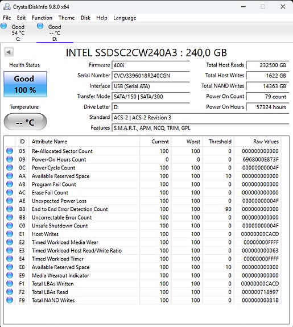The width and height of the screenshot is (293, 327).
Task: Open the Theme menu
Action: pyautogui.click(x=67, y=18)
